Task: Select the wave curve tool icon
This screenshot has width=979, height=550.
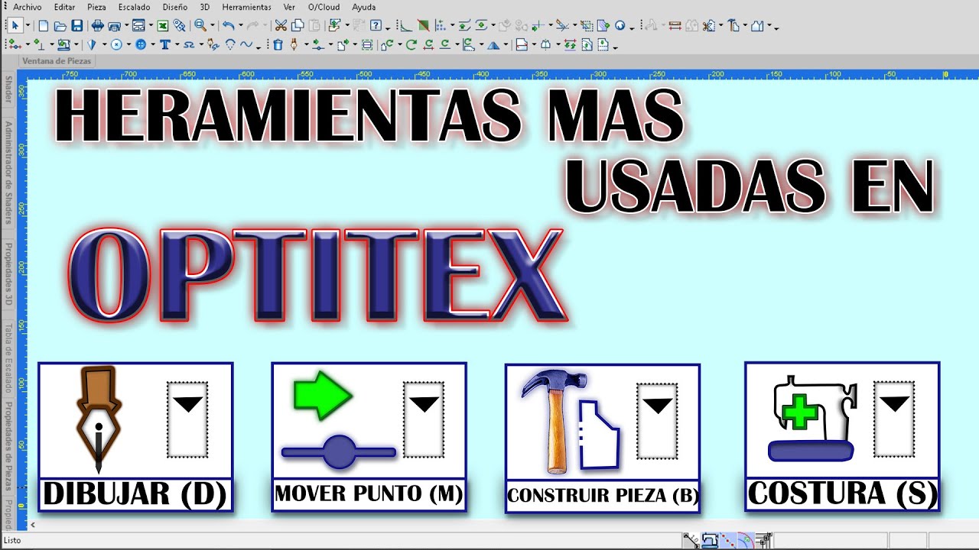Action: (x=246, y=44)
